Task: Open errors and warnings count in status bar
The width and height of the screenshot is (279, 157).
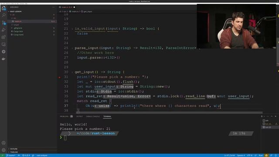Action: tap(26, 155)
